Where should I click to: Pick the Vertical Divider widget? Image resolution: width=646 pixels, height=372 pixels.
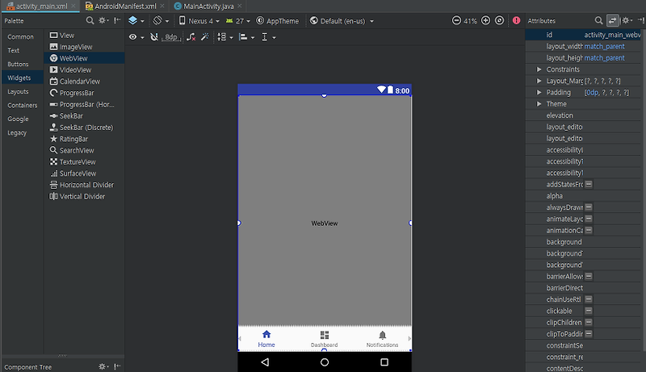point(84,197)
